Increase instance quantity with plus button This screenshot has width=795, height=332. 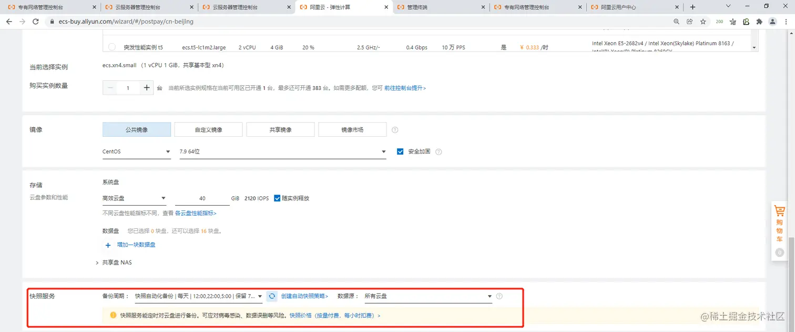click(147, 88)
